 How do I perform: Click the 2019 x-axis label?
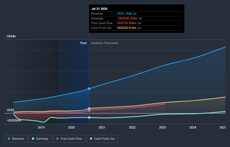[x=41, y=127]
